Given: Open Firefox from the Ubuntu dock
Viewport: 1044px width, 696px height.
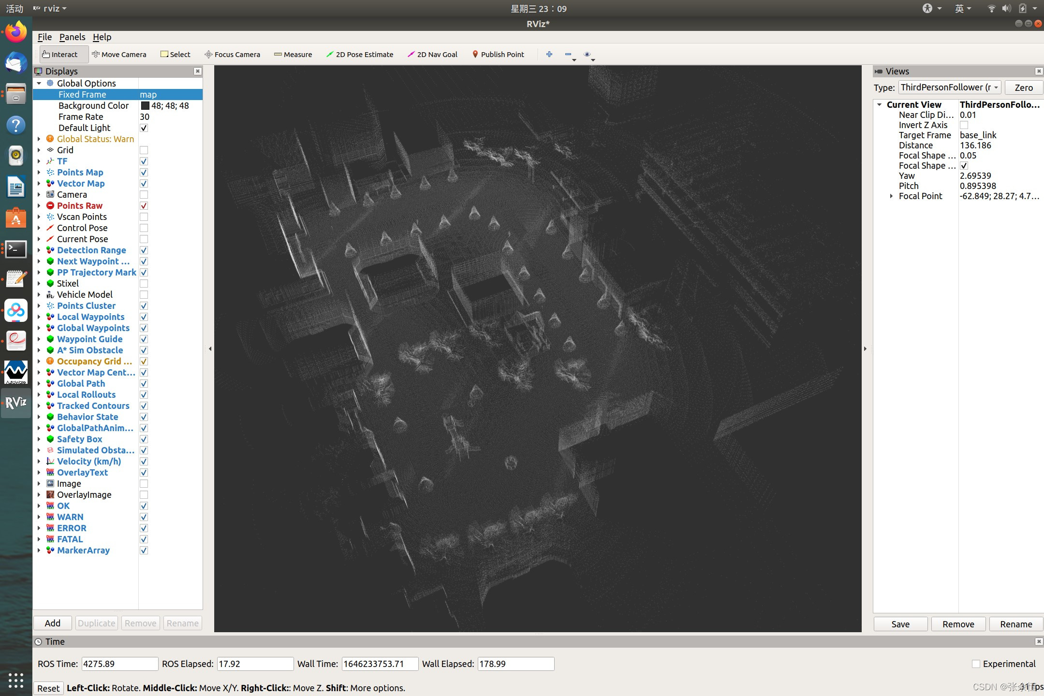Looking at the screenshot, I should tap(16, 32).
